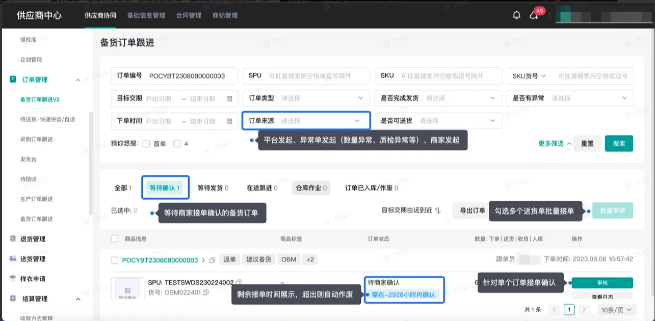Click the 样衣申请 sidebar icon
Image resolution: width=655 pixels, height=321 pixels.
point(13,279)
